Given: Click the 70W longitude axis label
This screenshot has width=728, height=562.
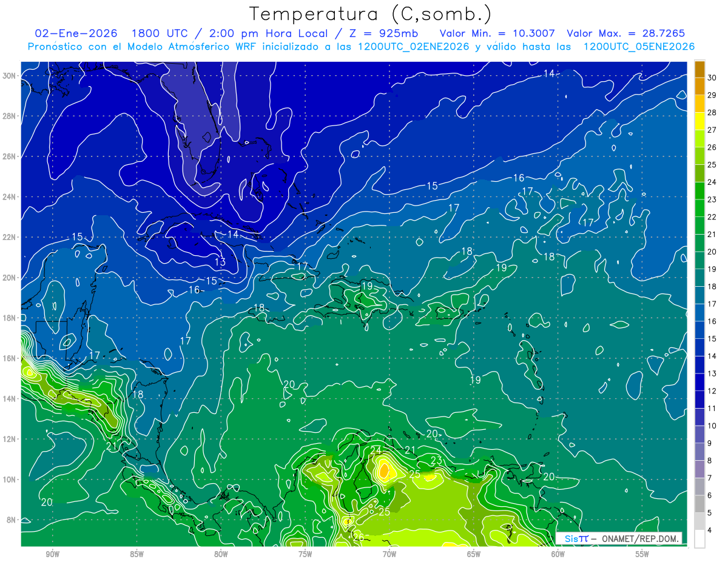Looking at the screenshot, I should pyautogui.click(x=389, y=554).
